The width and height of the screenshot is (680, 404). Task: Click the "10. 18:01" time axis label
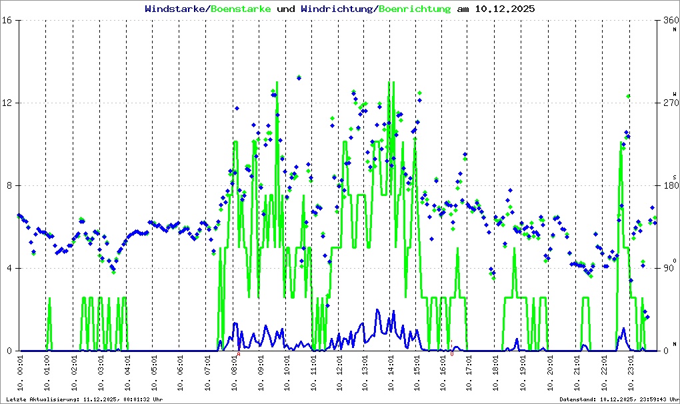(495, 372)
